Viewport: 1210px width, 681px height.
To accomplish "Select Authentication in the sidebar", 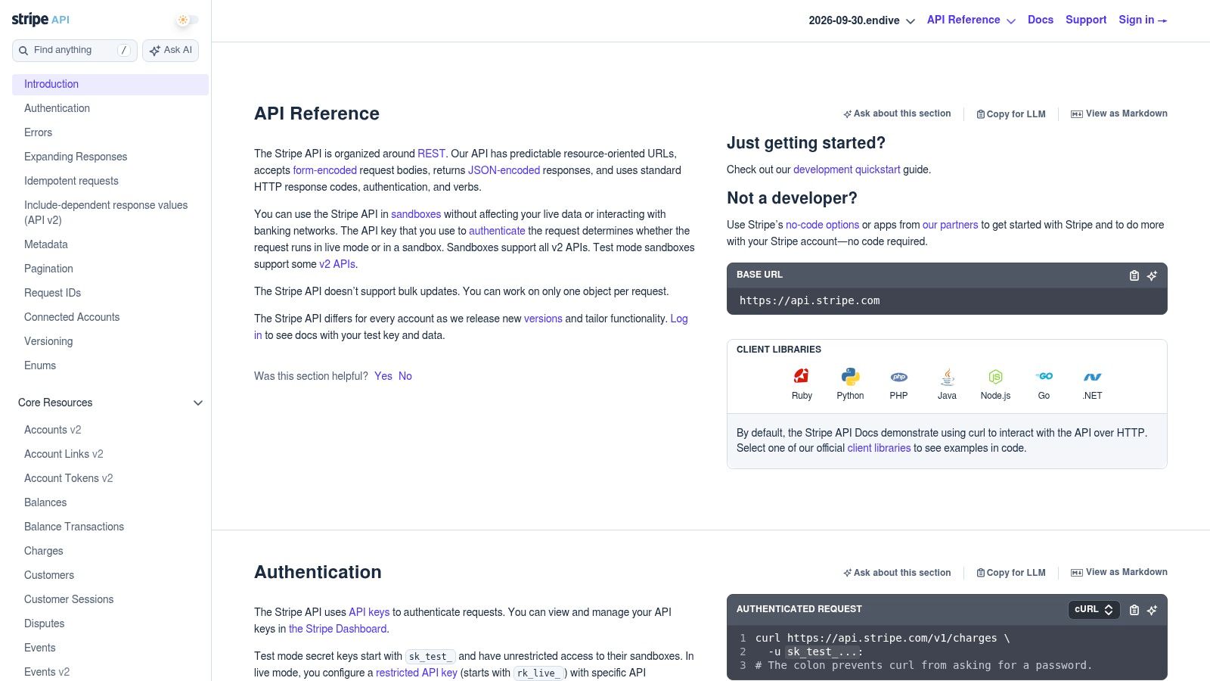I will point(57,108).
